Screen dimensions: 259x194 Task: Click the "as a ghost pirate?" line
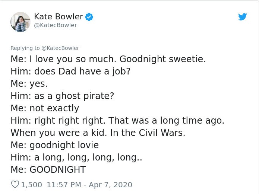click(x=62, y=96)
